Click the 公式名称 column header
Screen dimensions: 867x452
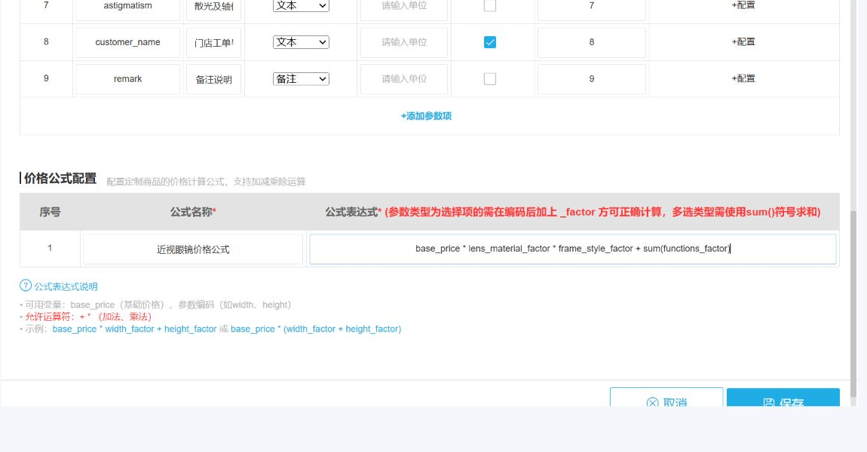193,212
